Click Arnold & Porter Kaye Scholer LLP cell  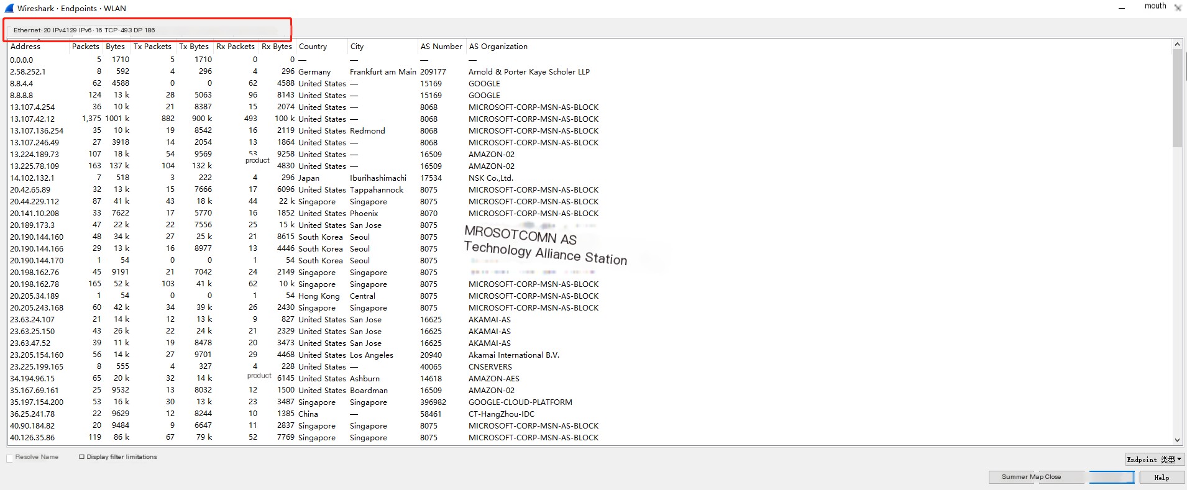tap(529, 71)
